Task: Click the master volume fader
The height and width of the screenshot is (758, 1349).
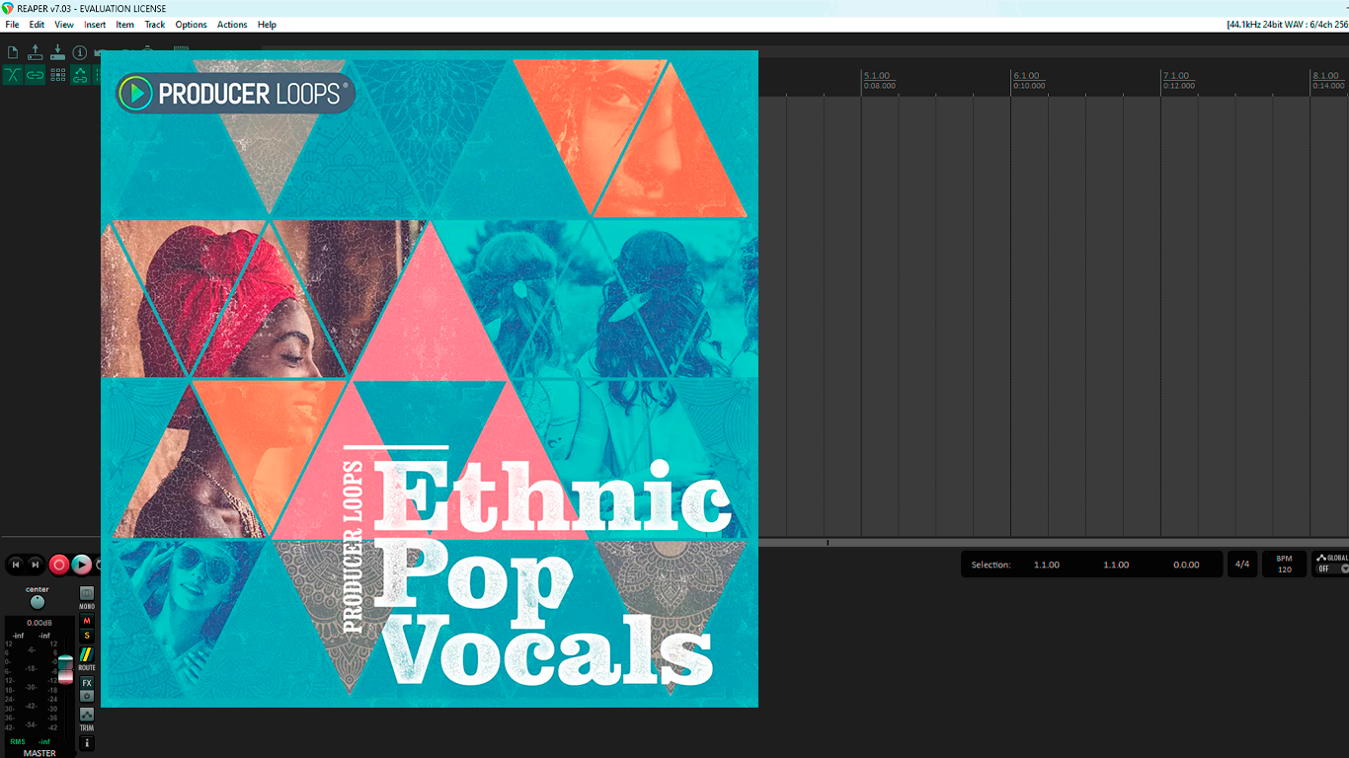Action: [x=65, y=667]
